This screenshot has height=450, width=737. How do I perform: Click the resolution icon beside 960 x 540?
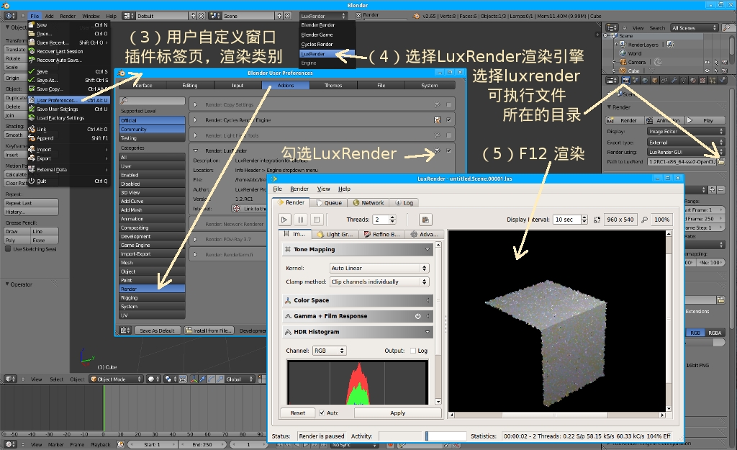point(597,220)
